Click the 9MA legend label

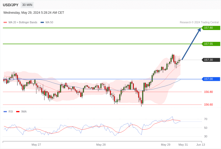coord(24,111)
